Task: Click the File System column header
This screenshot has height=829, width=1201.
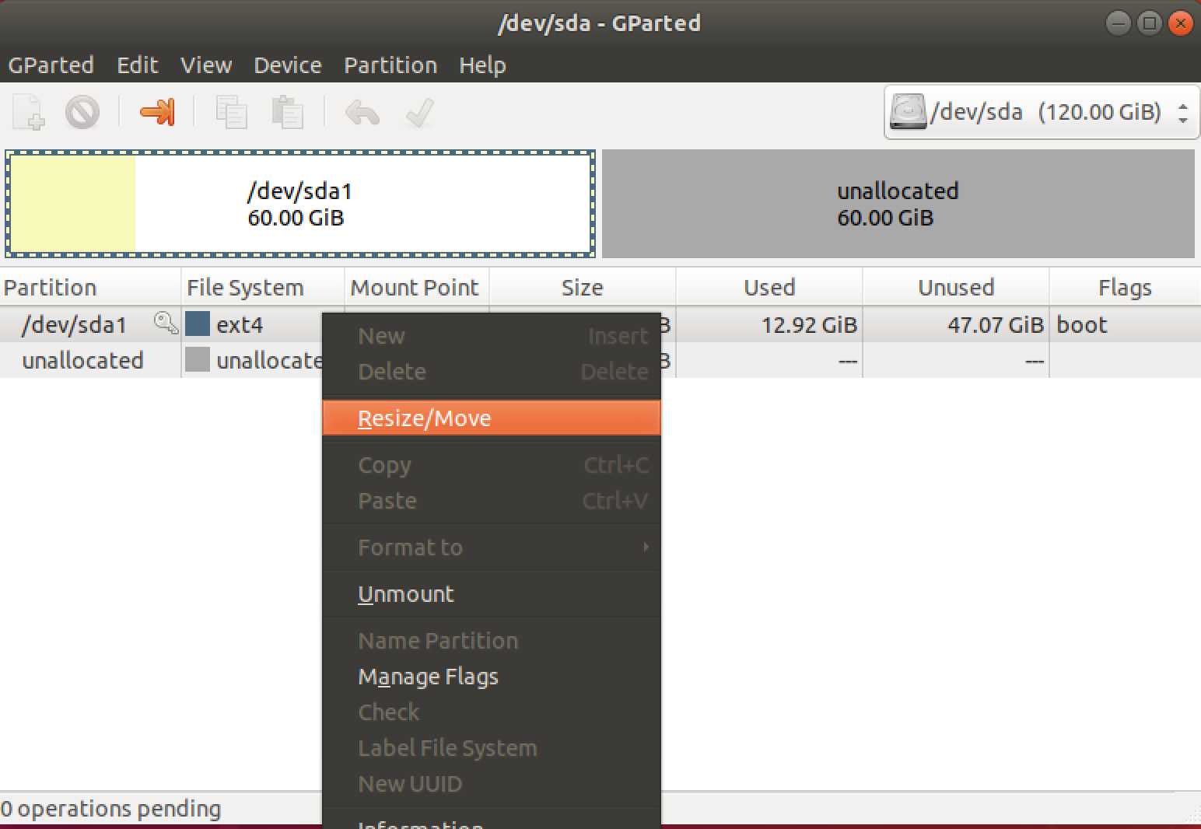Action: point(263,287)
